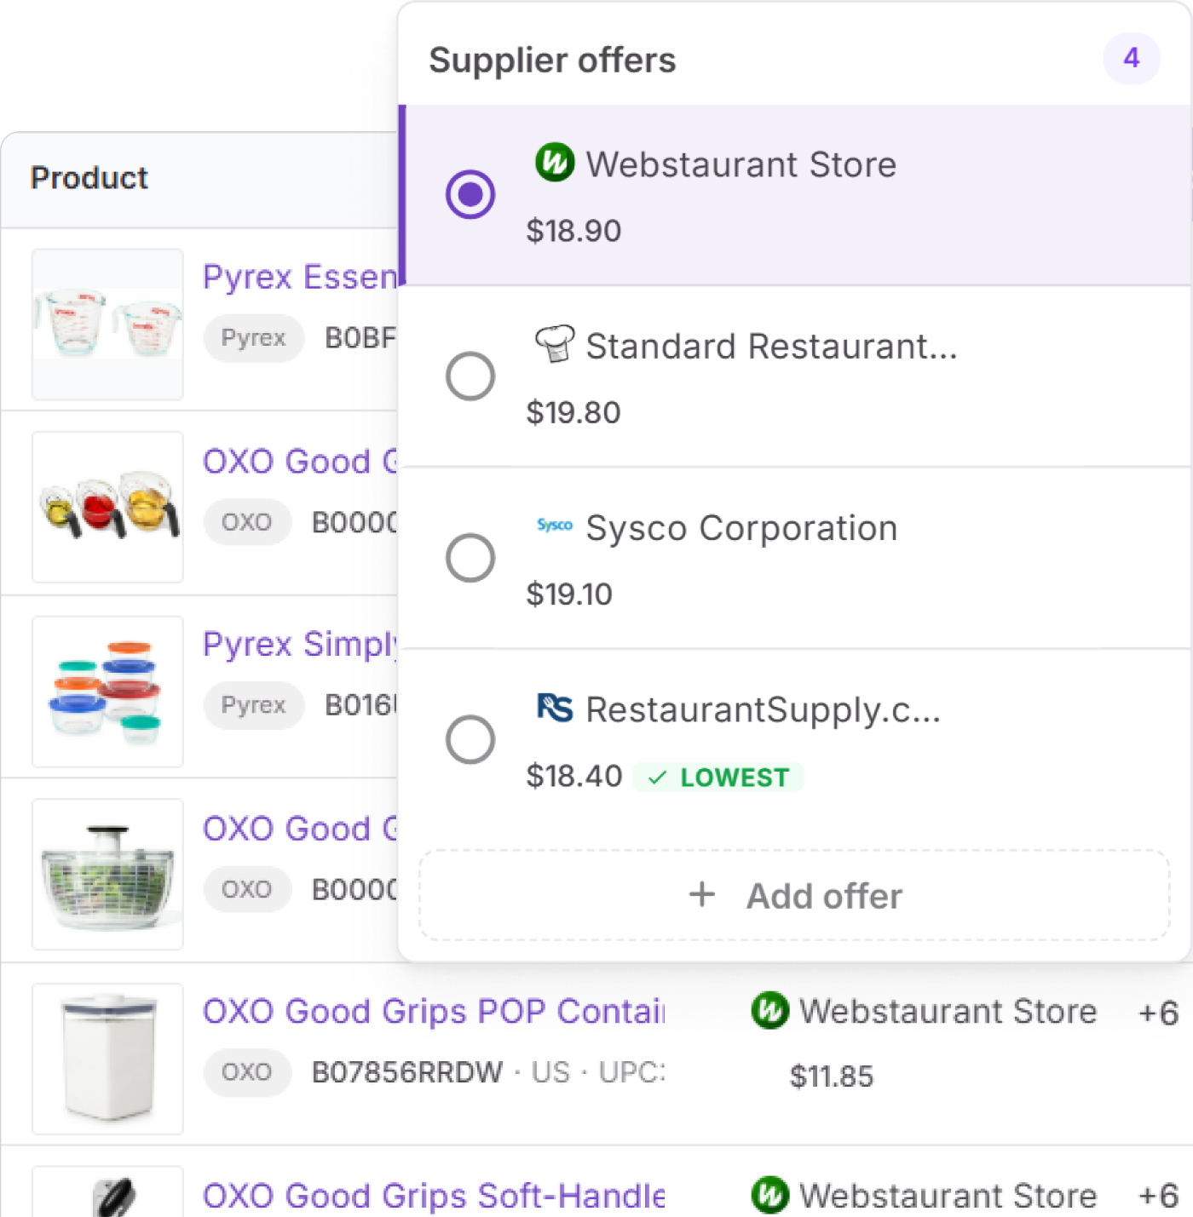The image size is (1193, 1217).
Task: Click the Standard Restaurant chef hat icon
Action: (555, 344)
